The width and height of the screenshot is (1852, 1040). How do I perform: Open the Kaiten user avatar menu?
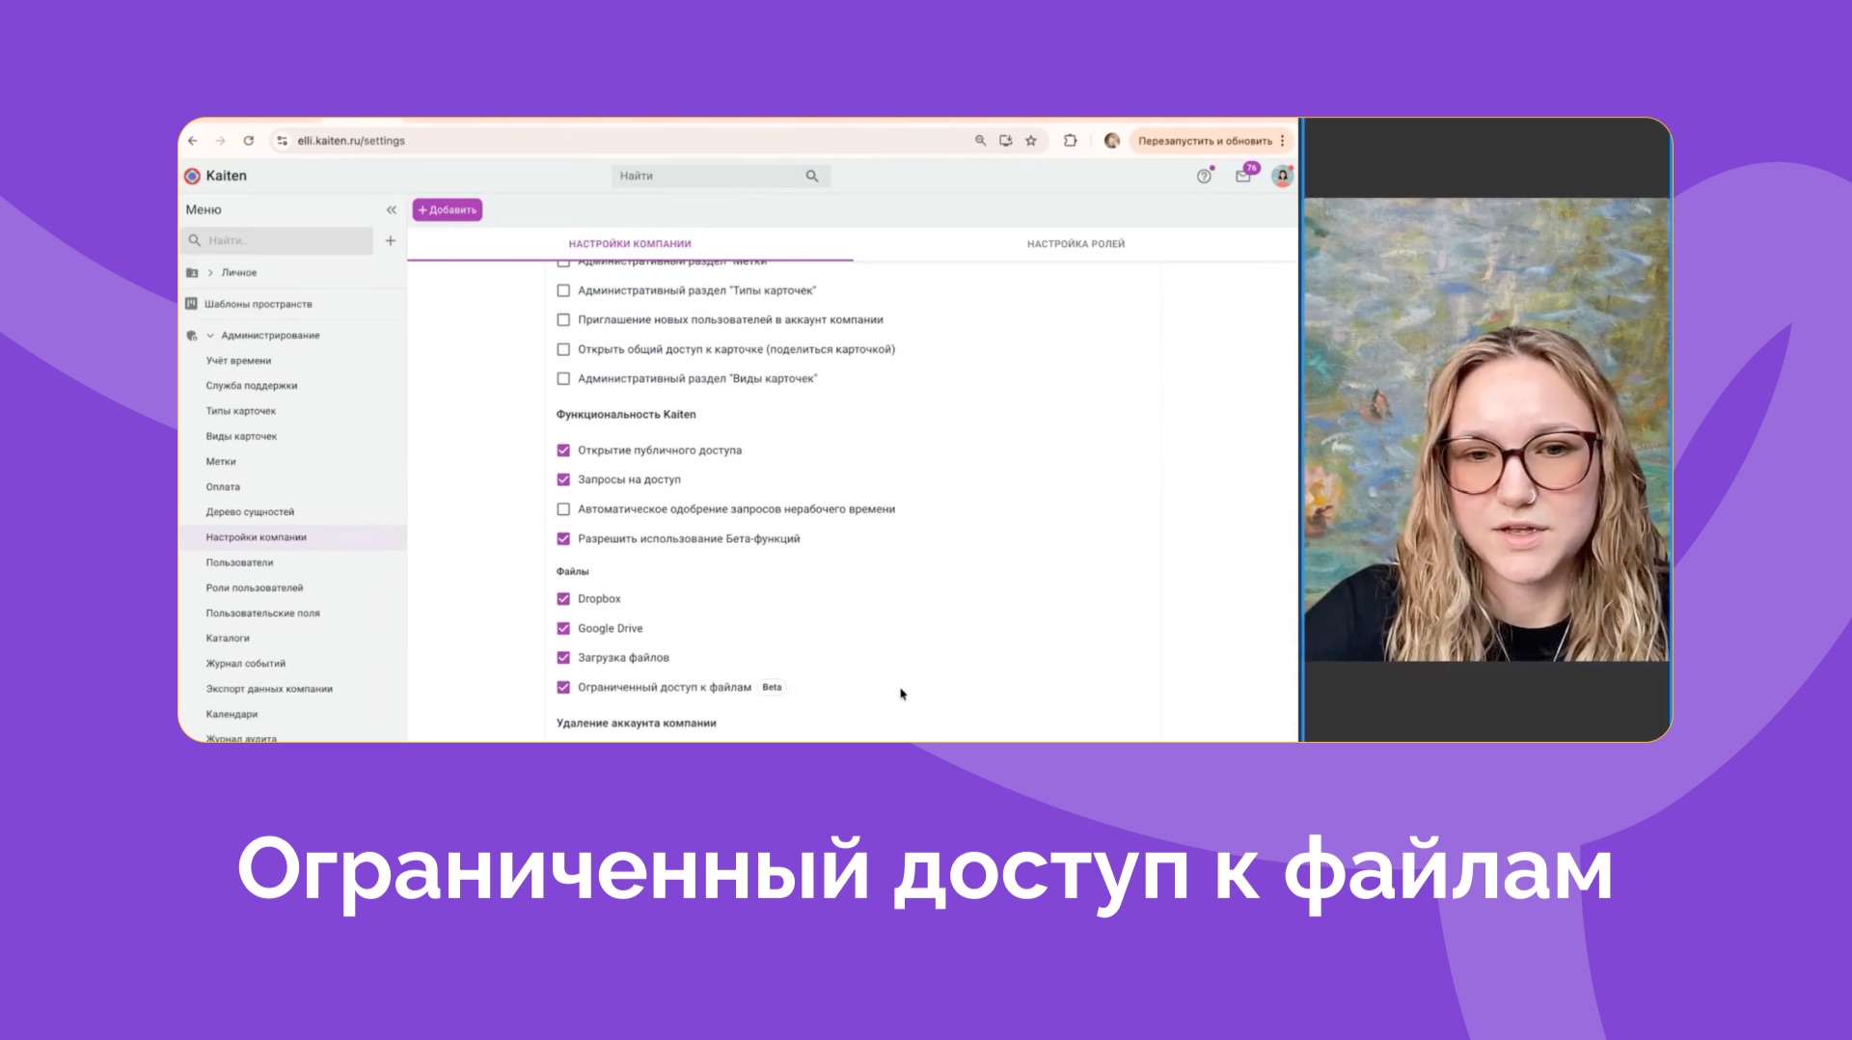pos(1283,176)
